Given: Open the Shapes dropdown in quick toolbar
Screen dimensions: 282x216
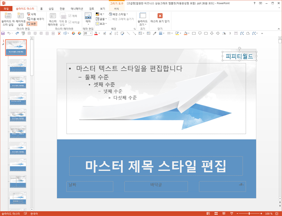Looking at the screenshot, I should tap(66, 34).
